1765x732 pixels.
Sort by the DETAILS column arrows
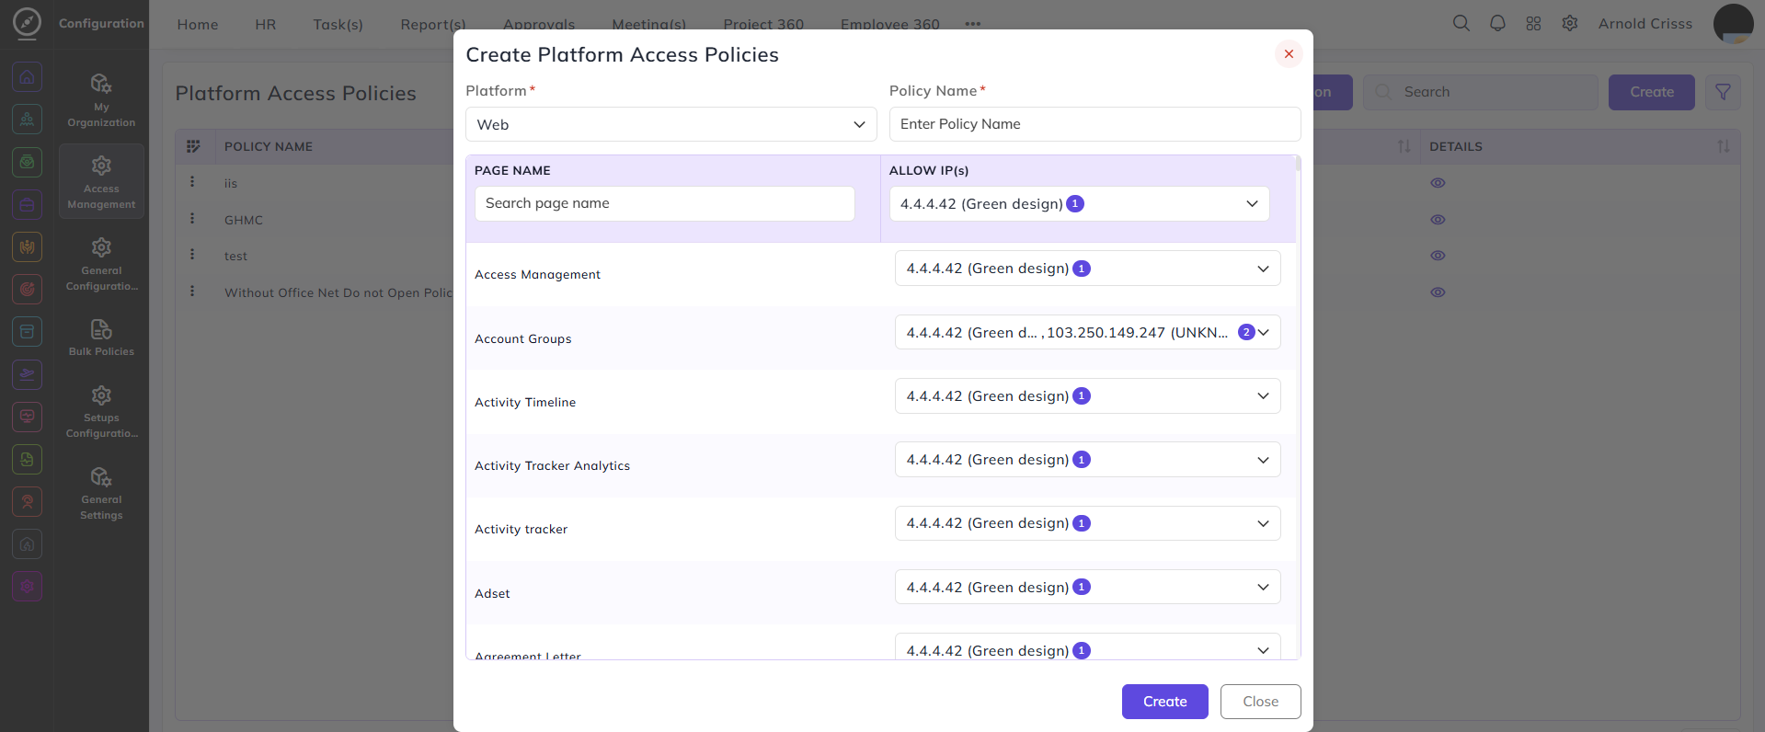click(x=1723, y=146)
